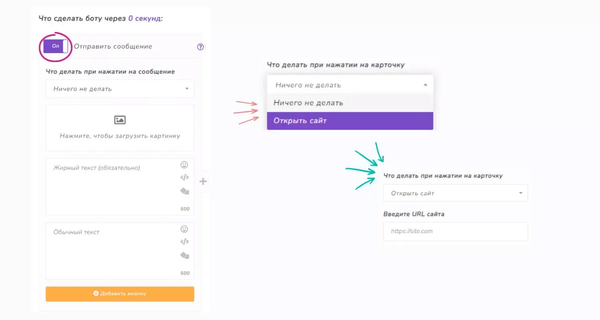Click the plus icon beside the message card
Screen dimensions: 600x320
click(203, 182)
